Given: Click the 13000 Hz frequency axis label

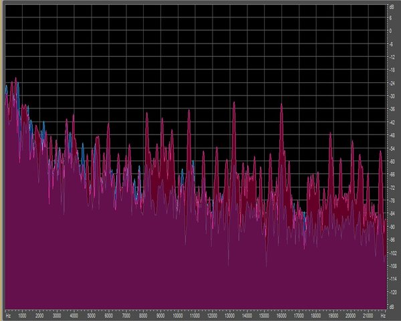Looking at the screenshot, I should tap(230, 316).
